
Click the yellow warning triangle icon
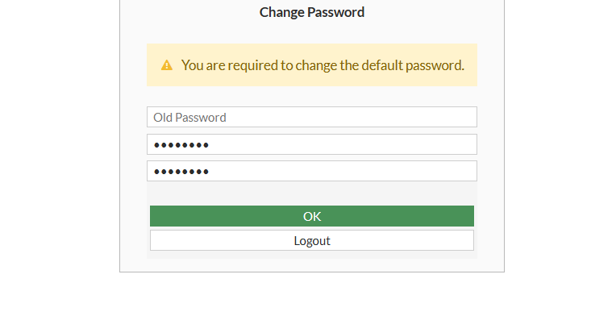point(167,65)
